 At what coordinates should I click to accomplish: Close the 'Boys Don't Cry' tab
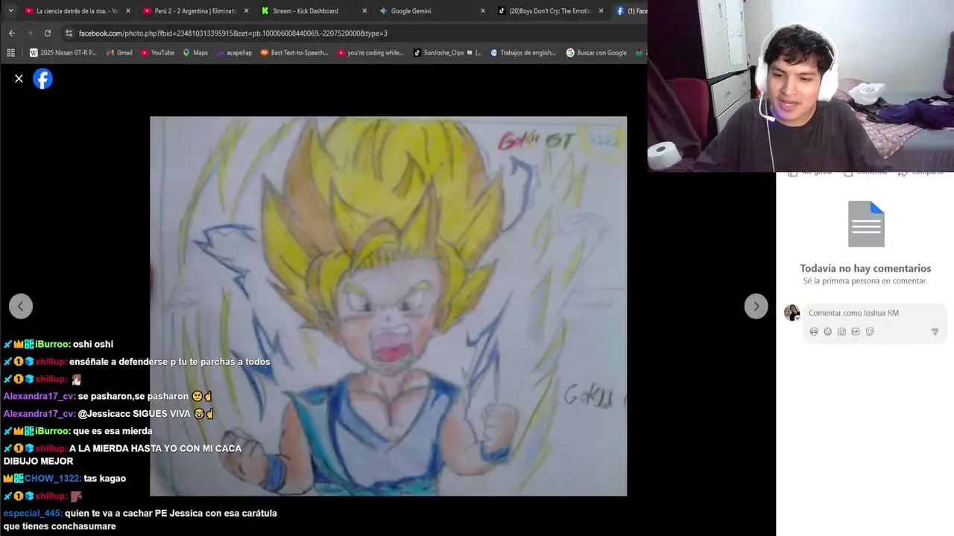(601, 11)
